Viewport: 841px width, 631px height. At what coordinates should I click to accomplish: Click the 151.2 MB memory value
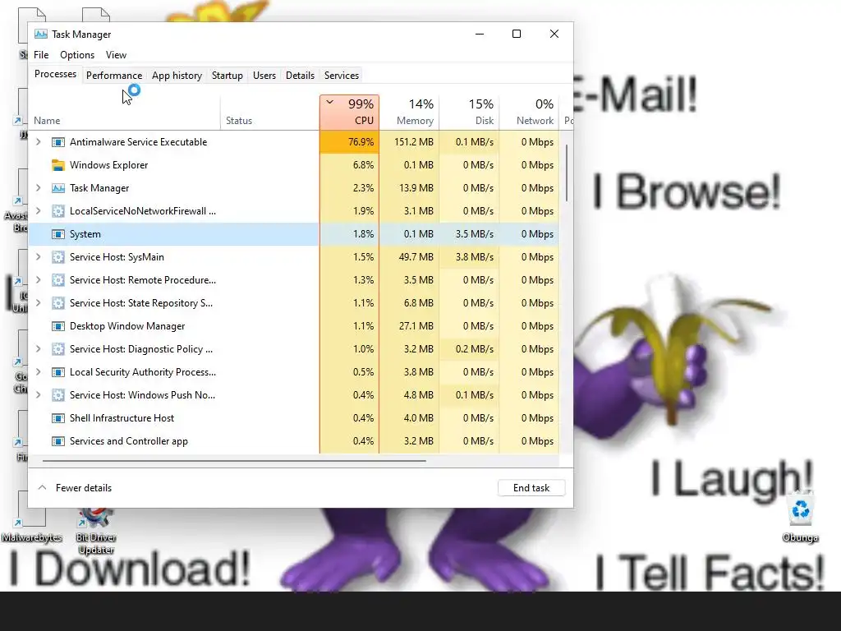point(414,142)
